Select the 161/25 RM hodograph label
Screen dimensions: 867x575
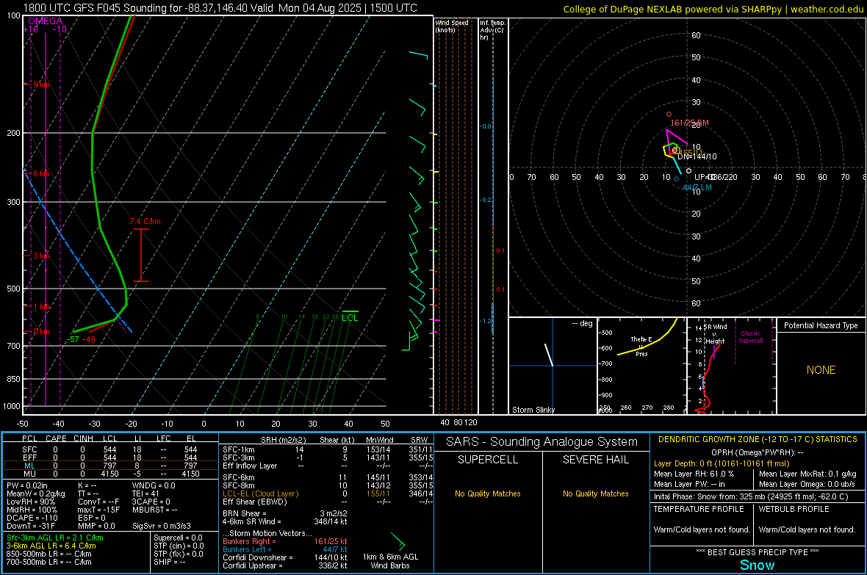click(x=689, y=123)
